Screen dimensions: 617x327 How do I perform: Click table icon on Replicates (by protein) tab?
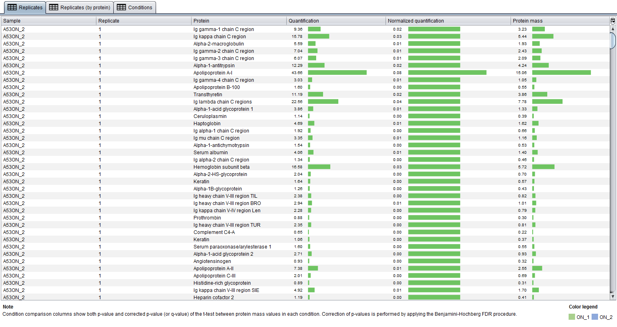pyautogui.click(x=54, y=7)
